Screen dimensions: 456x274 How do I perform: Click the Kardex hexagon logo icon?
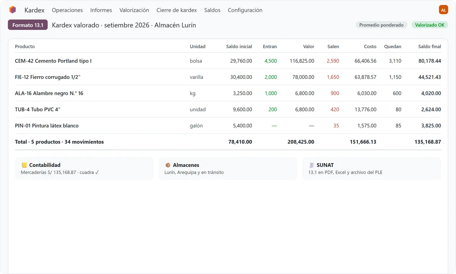point(12,10)
